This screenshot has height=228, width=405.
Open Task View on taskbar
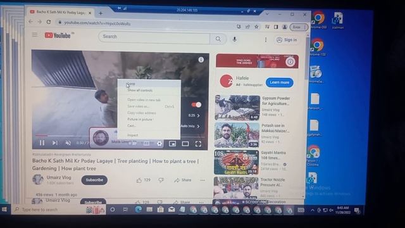125,210
